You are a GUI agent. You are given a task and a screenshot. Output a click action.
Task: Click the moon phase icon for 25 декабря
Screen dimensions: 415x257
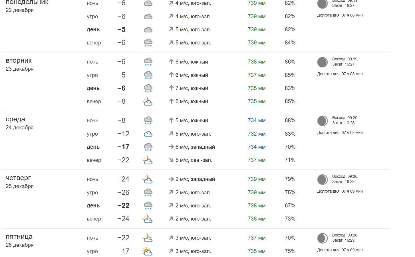pos(323,180)
